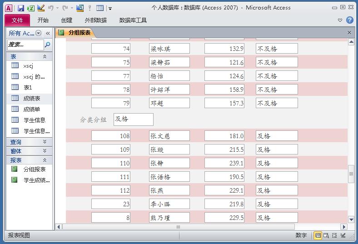
Task: Click the name cell 邓超
Action: pyautogui.click(x=169, y=103)
